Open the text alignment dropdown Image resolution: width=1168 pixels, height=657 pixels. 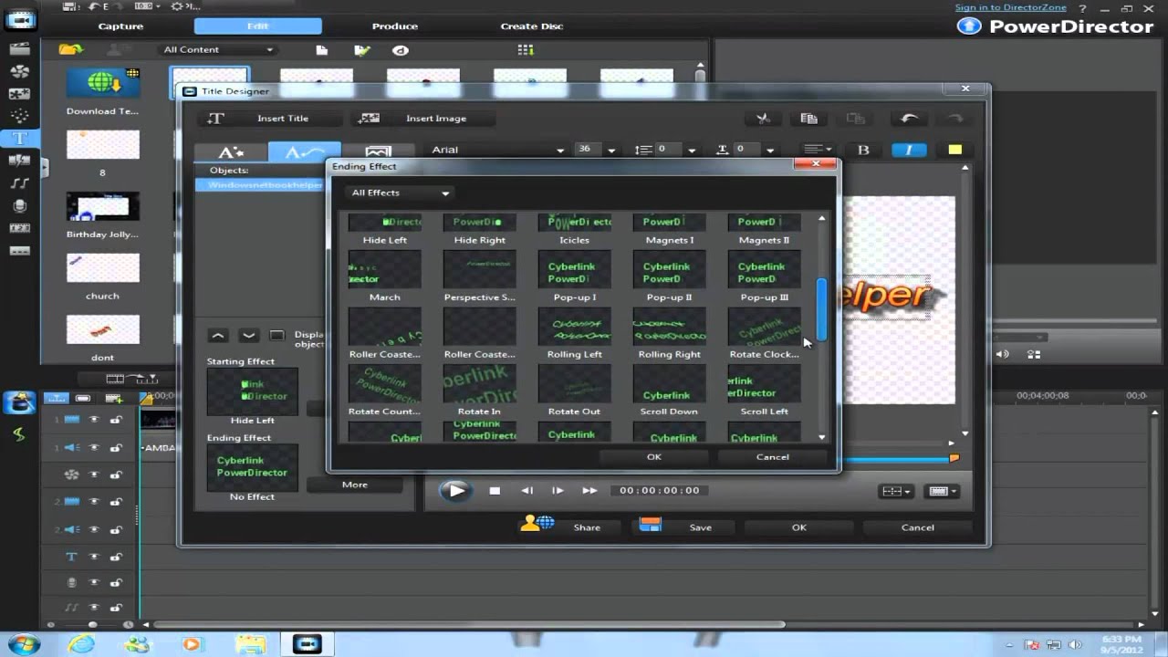coord(817,150)
